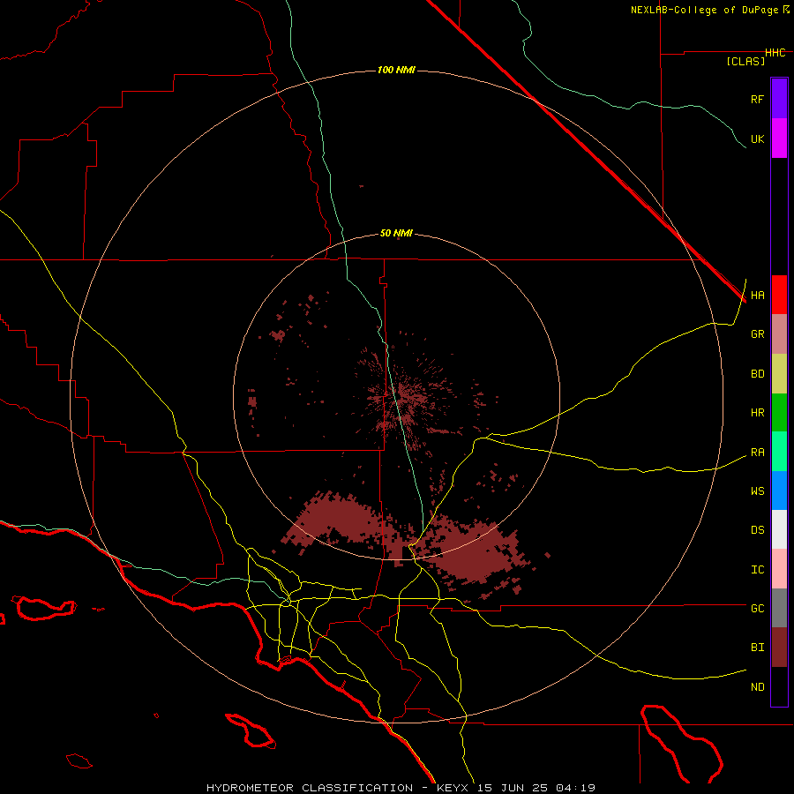Screen dimensions: 794x794
Task: Click the DS legend label
Action: point(757,530)
